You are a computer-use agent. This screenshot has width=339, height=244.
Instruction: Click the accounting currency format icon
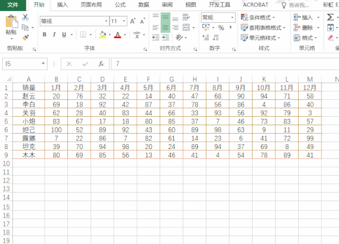coord(206,28)
